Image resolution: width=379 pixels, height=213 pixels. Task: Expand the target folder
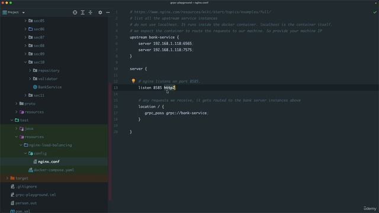point(7,178)
